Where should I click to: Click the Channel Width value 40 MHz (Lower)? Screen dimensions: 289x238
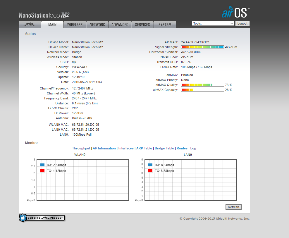(83, 93)
